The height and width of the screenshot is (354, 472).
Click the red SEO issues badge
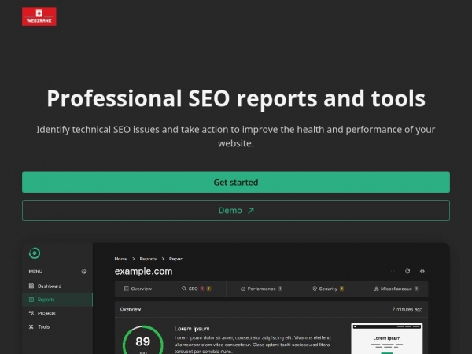coord(202,289)
